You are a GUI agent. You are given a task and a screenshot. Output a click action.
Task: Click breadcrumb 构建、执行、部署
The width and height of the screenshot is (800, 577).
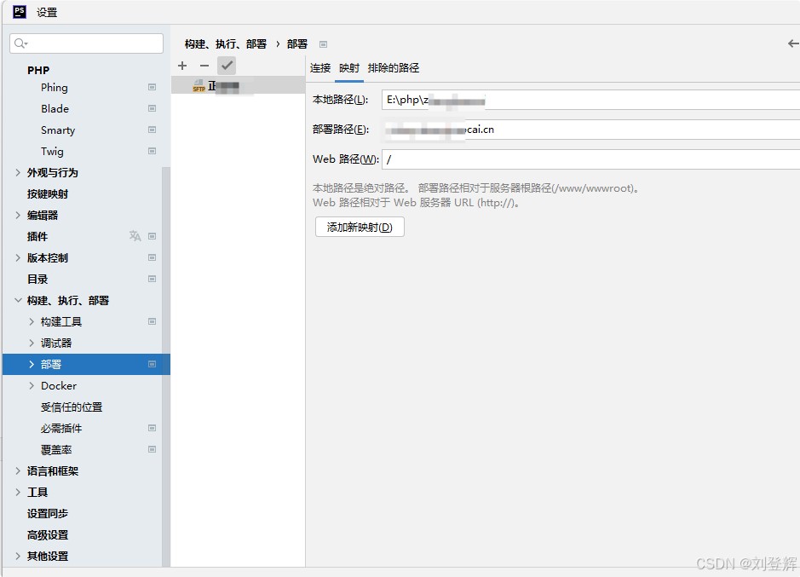point(226,44)
